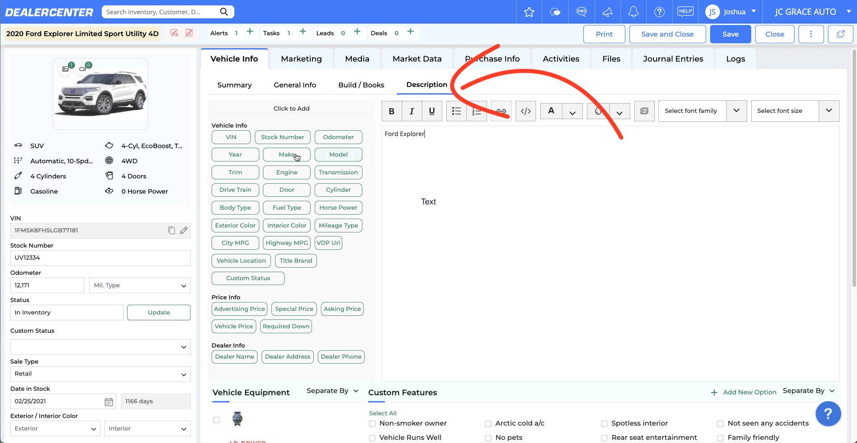Click the announcements megaphone icon
Image resolution: width=857 pixels, height=443 pixels.
[x=607, y=12]
